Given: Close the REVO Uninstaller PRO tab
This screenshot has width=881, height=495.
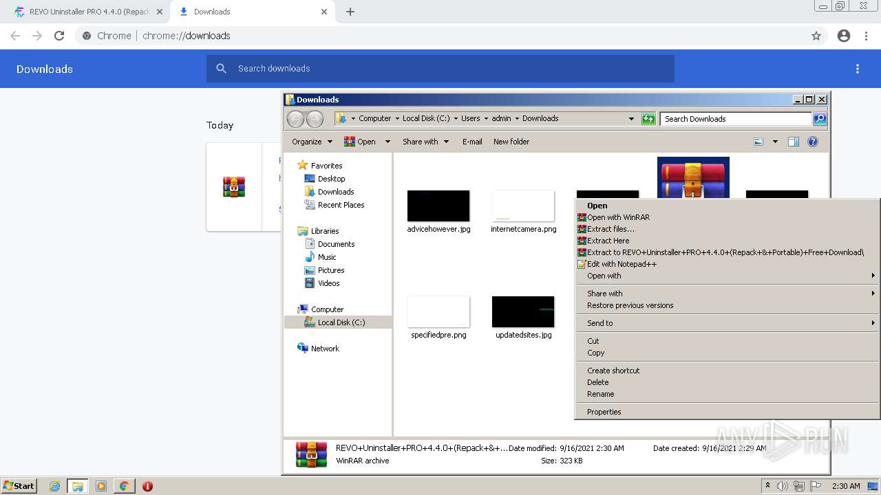Looking at the screenshot, I should pyautogui.click(x=160, y=12).
